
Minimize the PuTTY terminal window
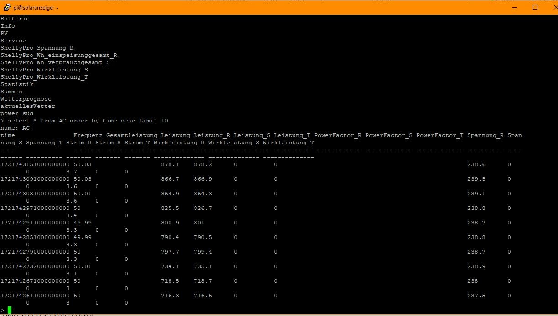pos(514,7)
